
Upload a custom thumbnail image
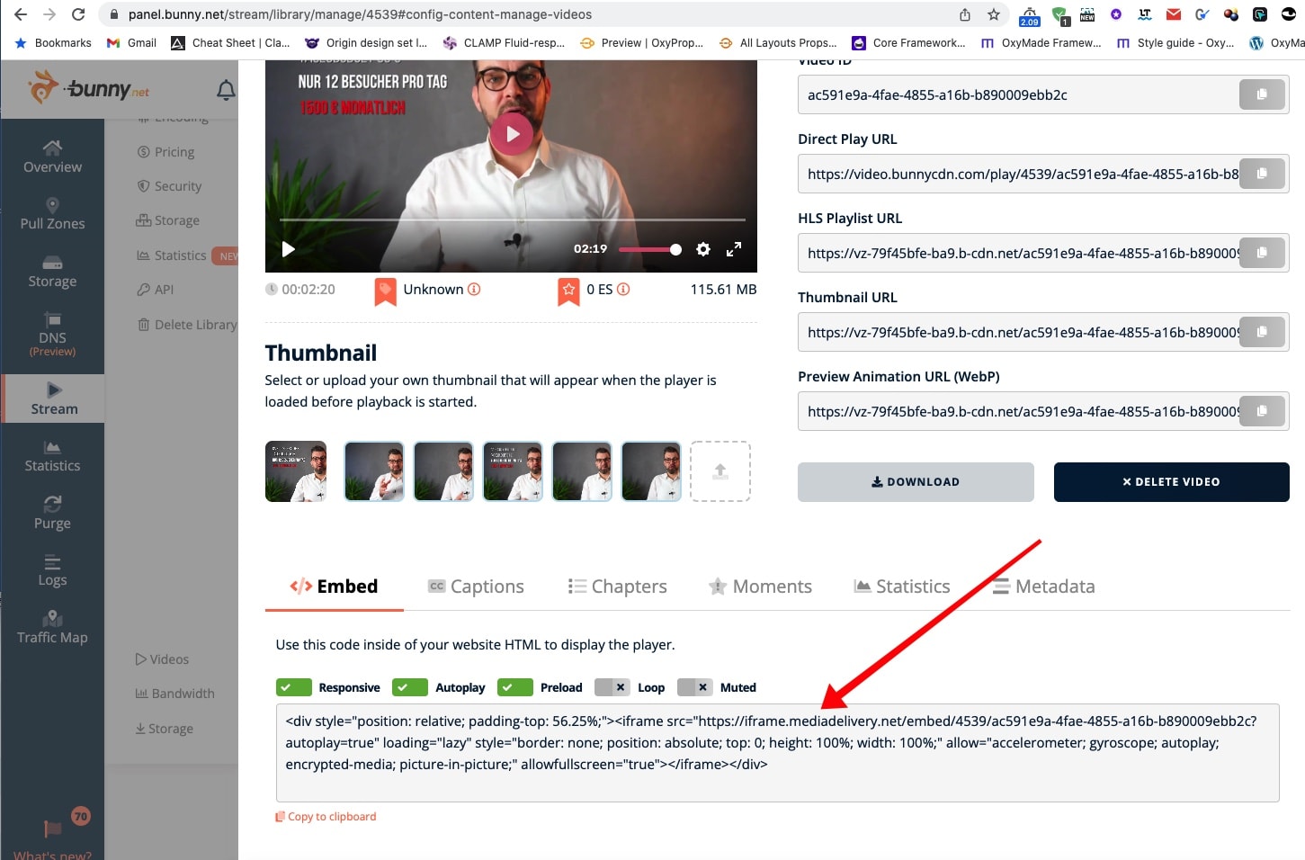tap(720, 471)
